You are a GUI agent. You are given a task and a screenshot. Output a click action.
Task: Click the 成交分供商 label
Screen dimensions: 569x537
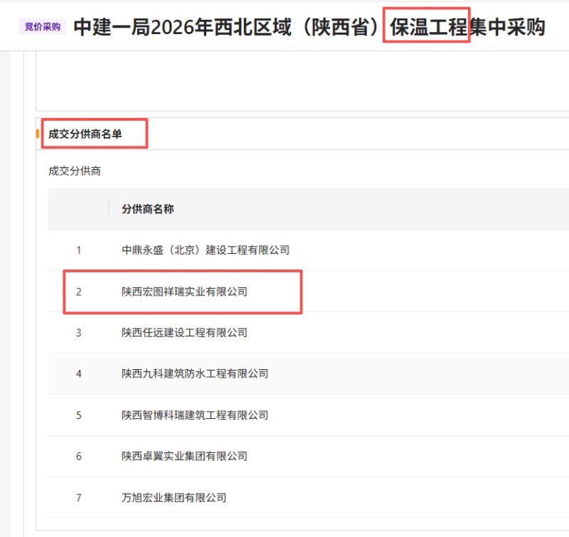tap(75, 171)
